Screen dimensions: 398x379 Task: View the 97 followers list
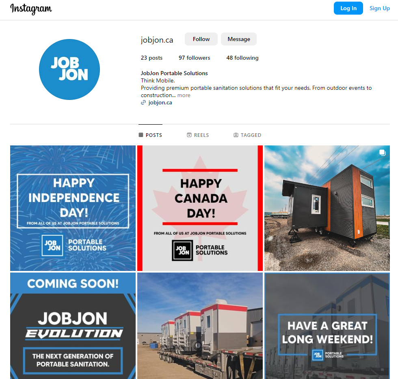(x=195, y=58)
